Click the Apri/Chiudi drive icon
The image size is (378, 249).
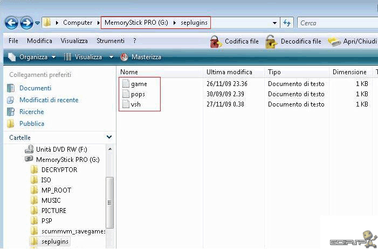click(334, 42)
